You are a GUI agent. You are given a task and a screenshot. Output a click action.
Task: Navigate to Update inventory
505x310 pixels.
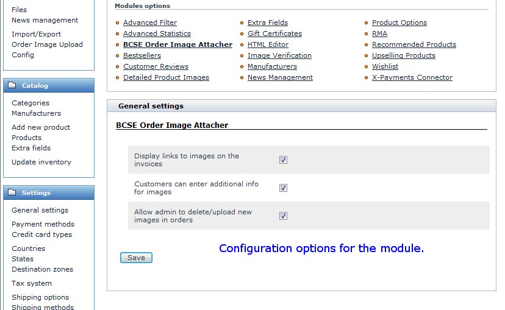pos(41,162)
